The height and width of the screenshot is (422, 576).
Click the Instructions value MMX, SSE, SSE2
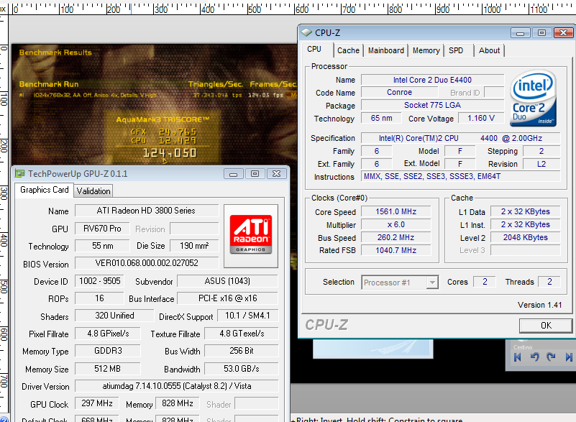(x=461, y=176)
